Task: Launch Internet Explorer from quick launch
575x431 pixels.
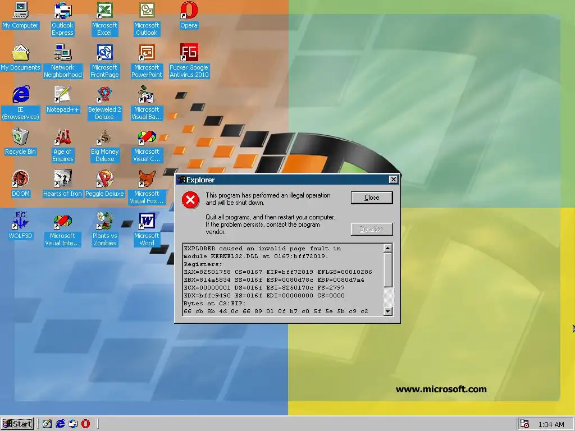Action: pos(60,424)
